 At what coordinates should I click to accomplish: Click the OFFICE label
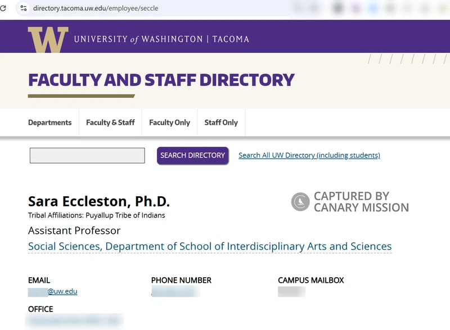tap(40, 309)
